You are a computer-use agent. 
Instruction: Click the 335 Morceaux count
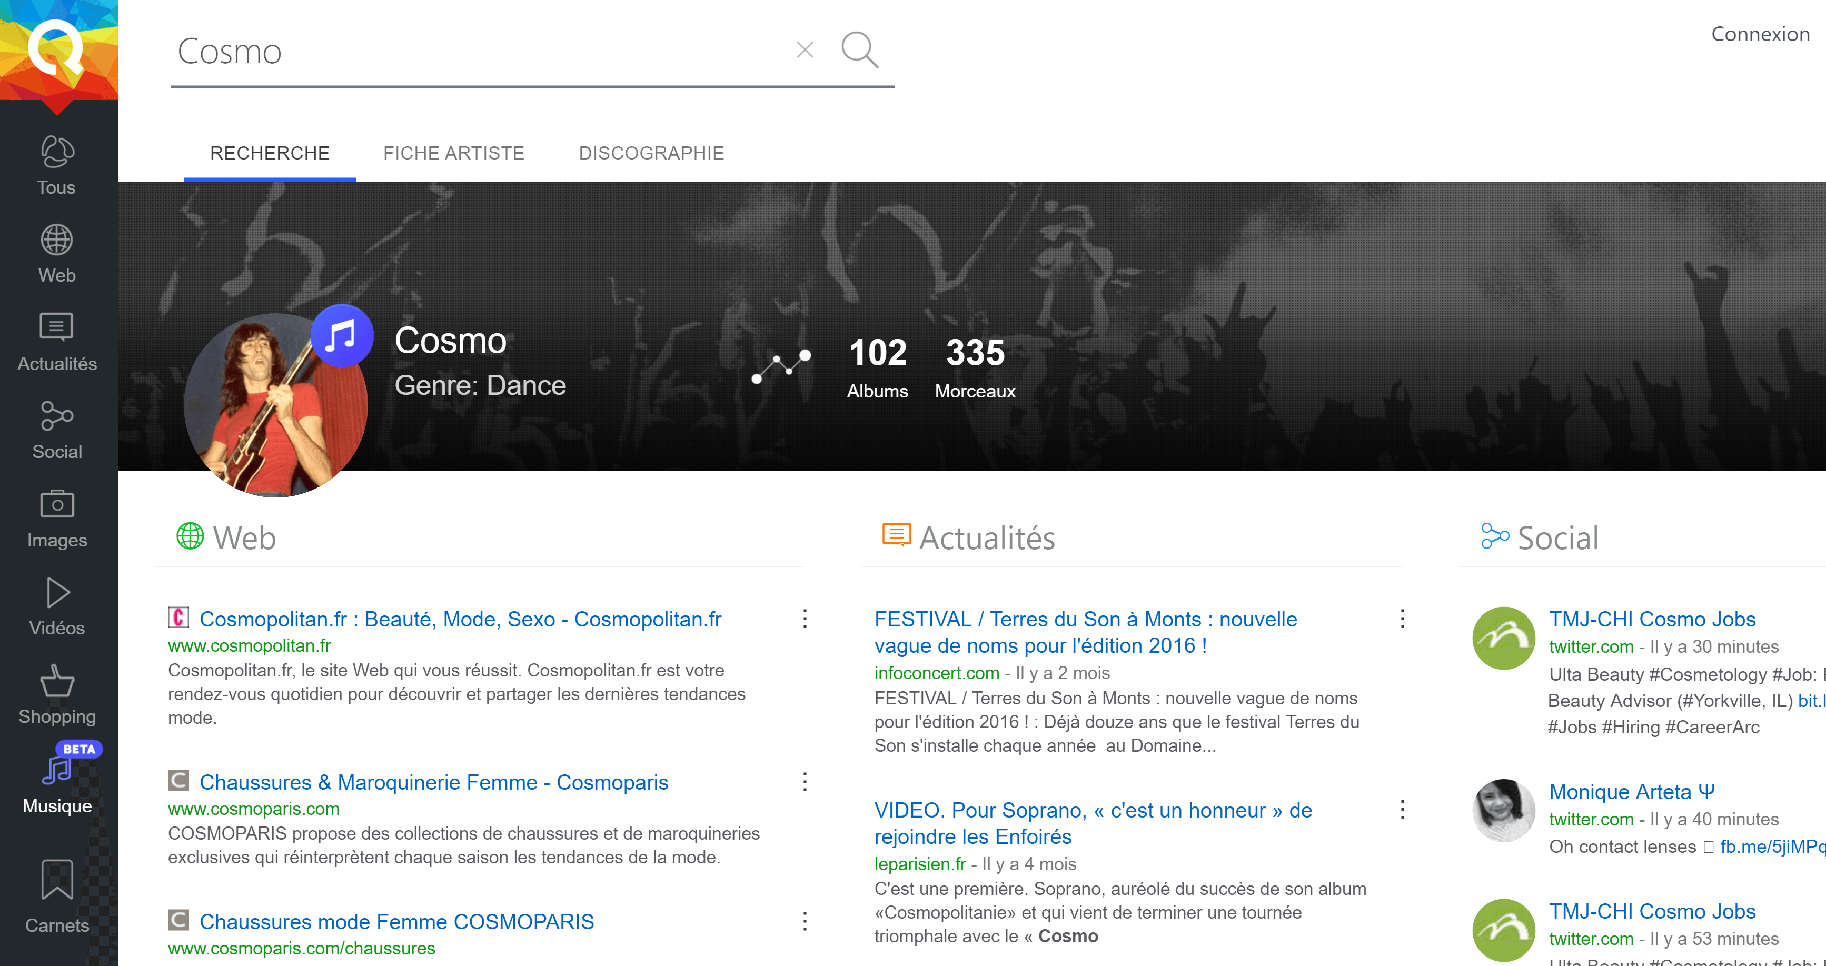coord(975,368)
